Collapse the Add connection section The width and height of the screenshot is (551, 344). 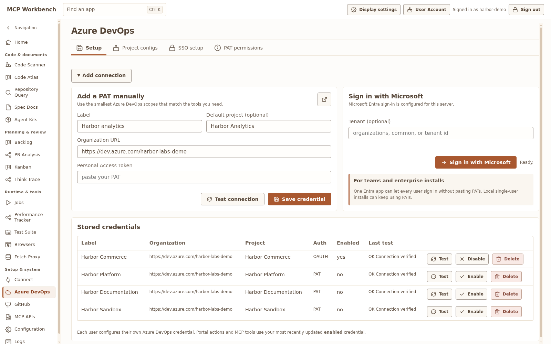click(x=101, y=76)
